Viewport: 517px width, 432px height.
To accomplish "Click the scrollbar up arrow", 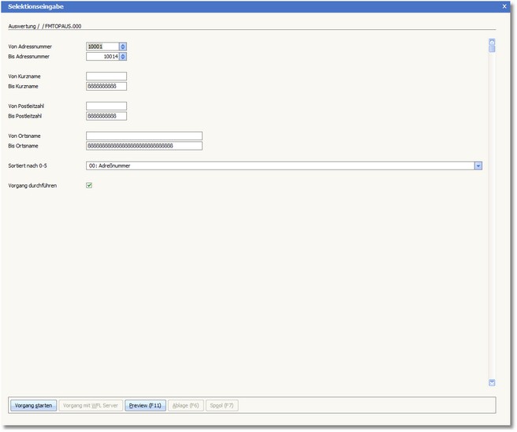I will tap(492, 41).
